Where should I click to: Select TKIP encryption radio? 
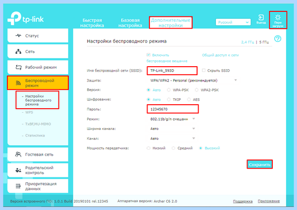pyautogui.click(x=169, y=99)
